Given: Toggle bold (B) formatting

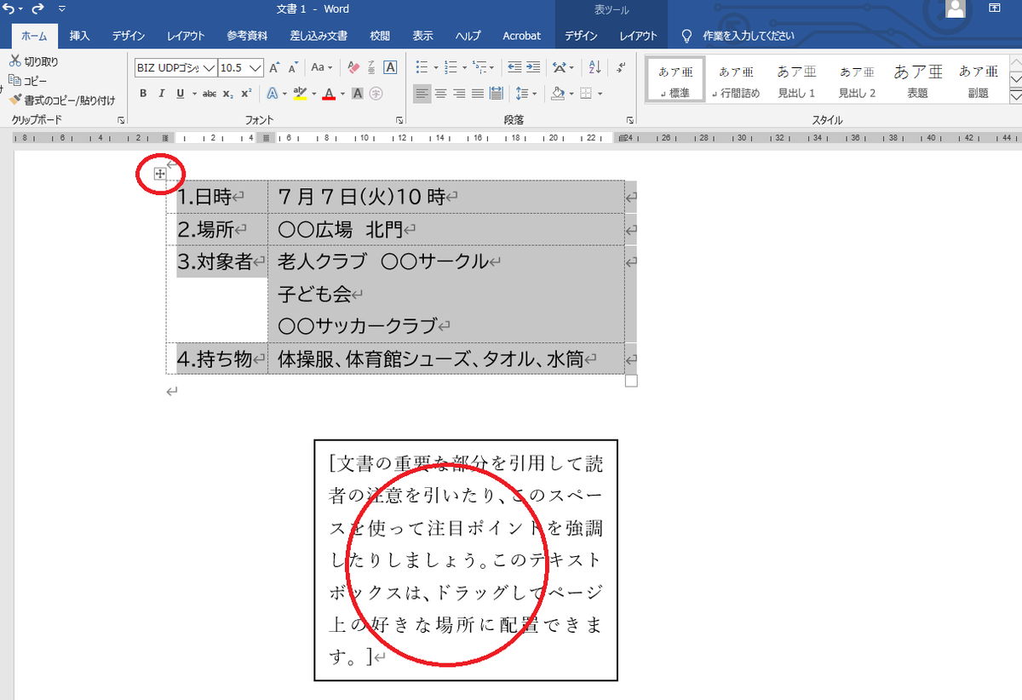Looking at the screenshot, I should click(143, 94).
